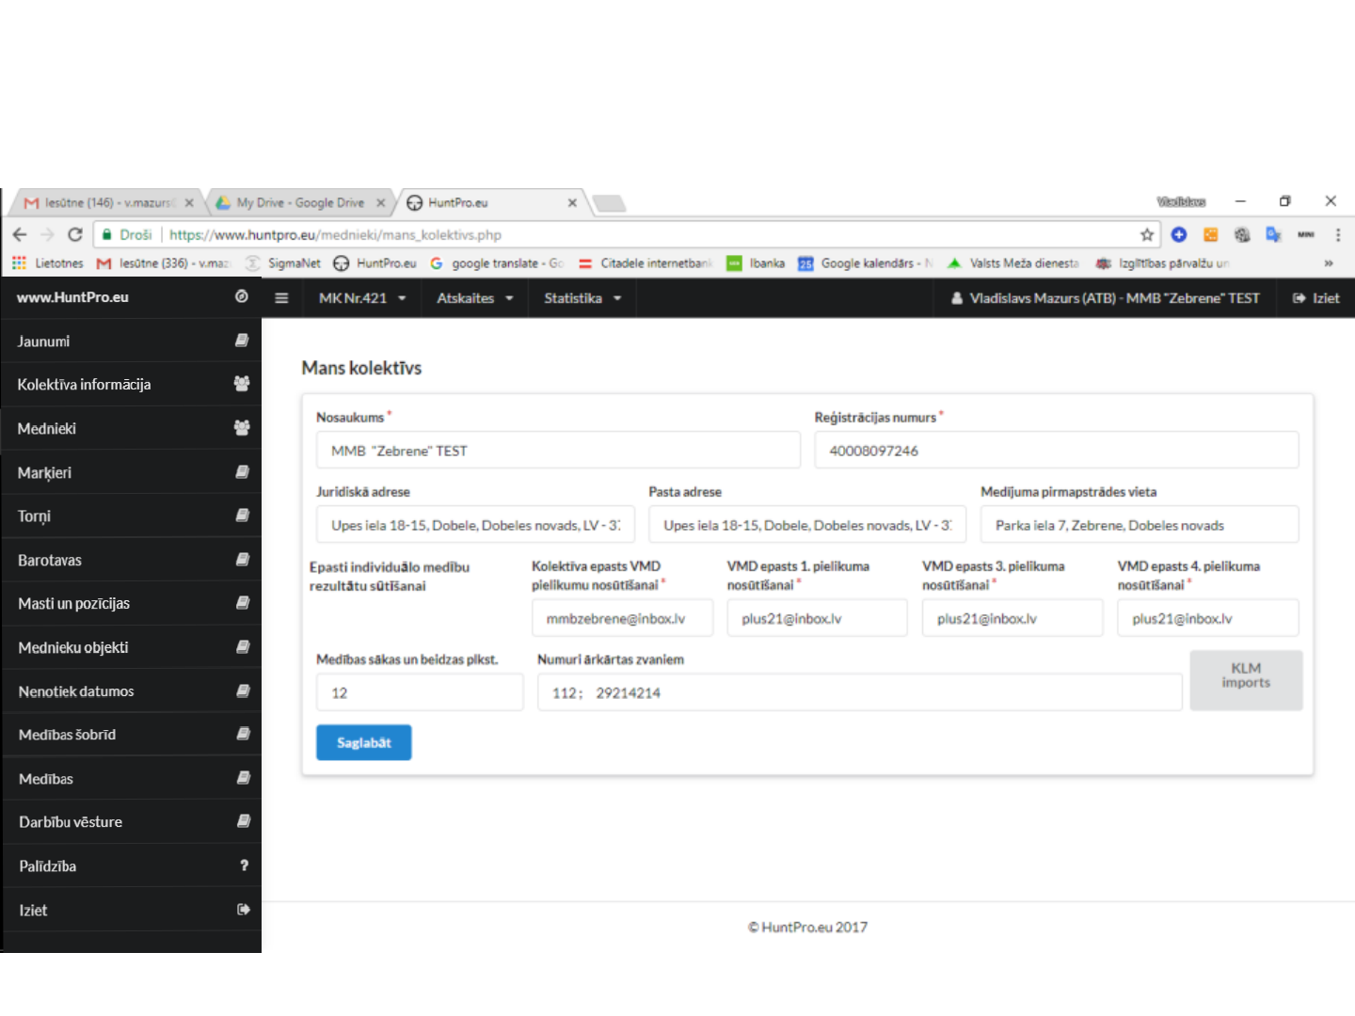Click the mmbzebrene@inbox.lv email field
This screenshot has width=1355, height=1016.
[622, 618]
